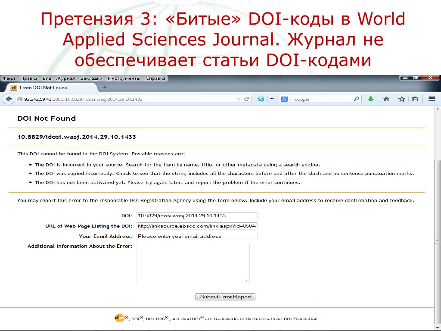Viewport: 441px width, 331px height.
Task: Click the URL of Web Page field
Action: [197, 226]
